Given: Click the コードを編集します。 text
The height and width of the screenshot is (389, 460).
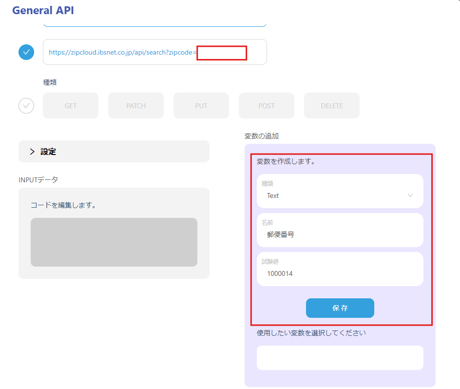Looking at the screenshot, I should pos(64,205).
